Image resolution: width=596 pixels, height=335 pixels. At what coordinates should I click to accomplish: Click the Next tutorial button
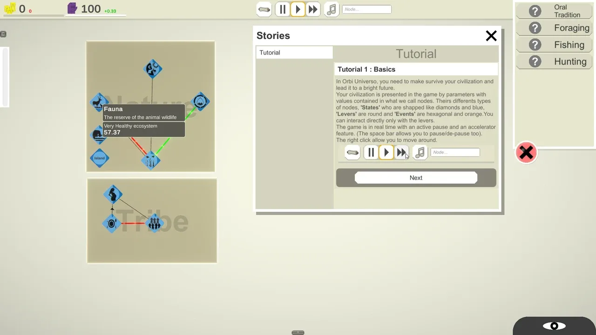416,178
